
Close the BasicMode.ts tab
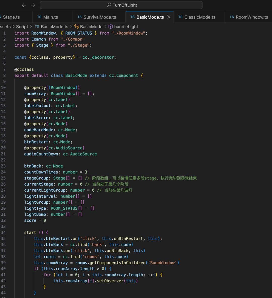(x=169, y=17)
